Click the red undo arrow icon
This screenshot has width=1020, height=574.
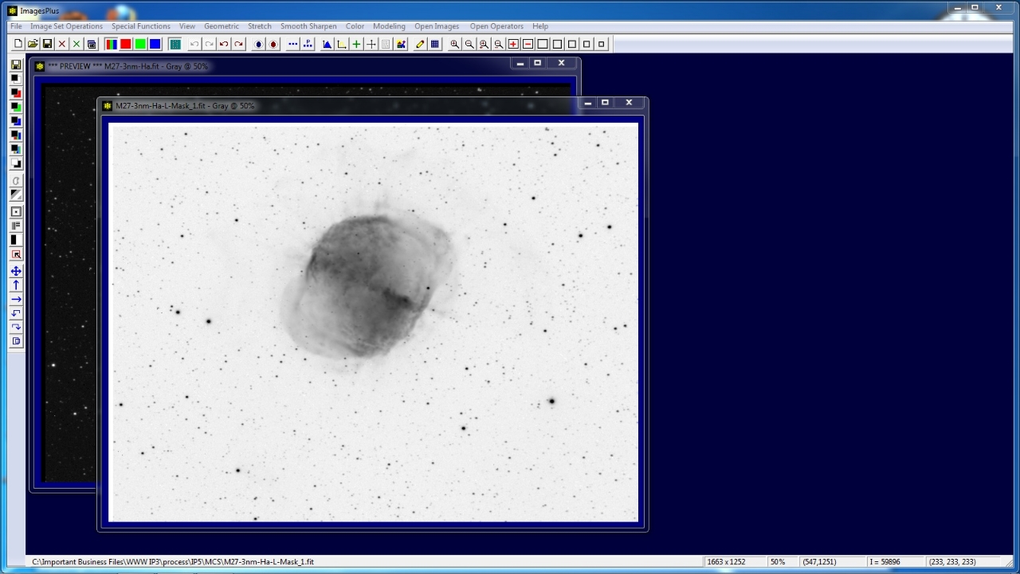224,44
